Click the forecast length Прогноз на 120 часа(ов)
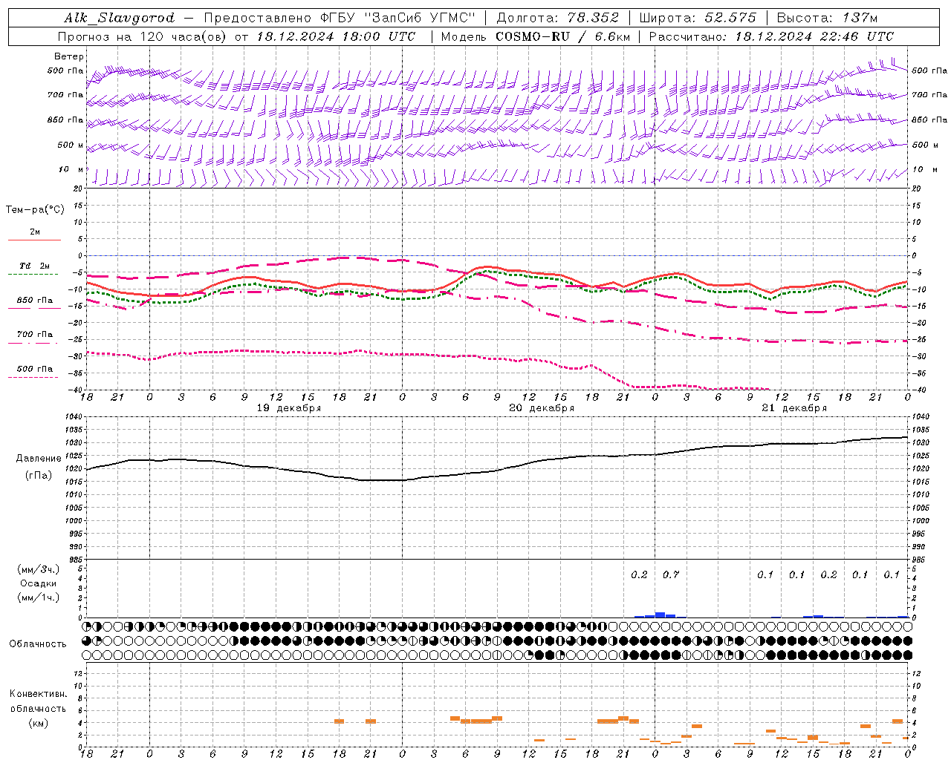The width and height of the screenshot is (951, 760). [x=141, y=36]
